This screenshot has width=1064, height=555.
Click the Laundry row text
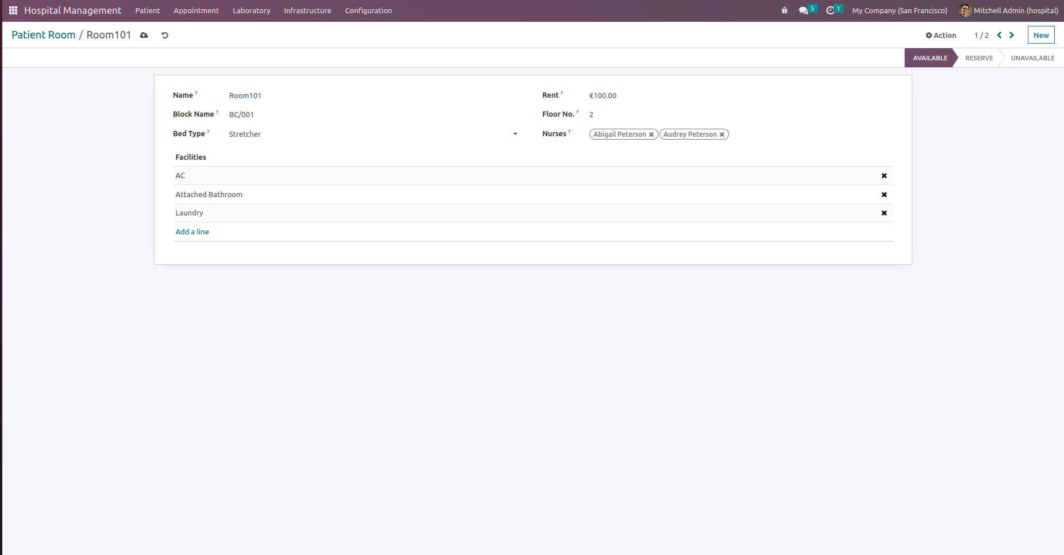click(x=189, y=213)
